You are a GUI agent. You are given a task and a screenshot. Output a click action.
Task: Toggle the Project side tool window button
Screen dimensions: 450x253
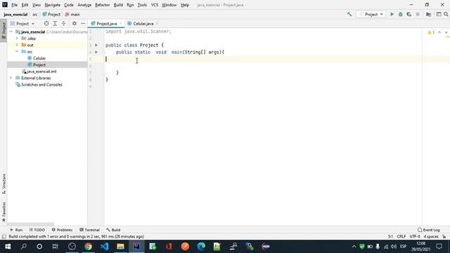4,31
